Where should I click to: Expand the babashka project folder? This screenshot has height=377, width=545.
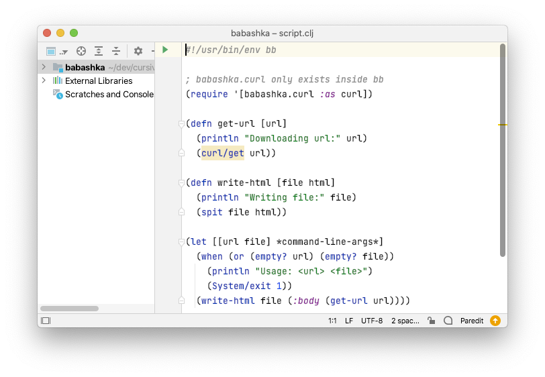[x=44, y=66]
